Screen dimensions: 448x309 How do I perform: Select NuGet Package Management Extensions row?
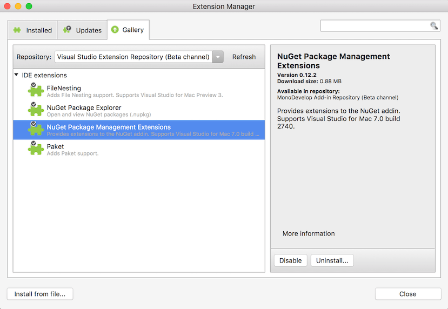tap(139, 130)
